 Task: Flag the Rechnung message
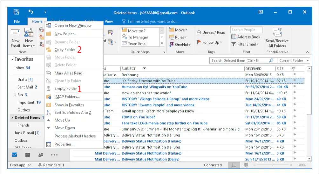(x=295, y=75)
